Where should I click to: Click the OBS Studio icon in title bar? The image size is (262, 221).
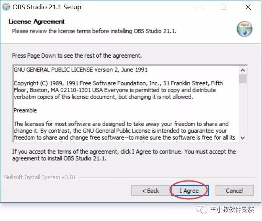pos(6,7)
